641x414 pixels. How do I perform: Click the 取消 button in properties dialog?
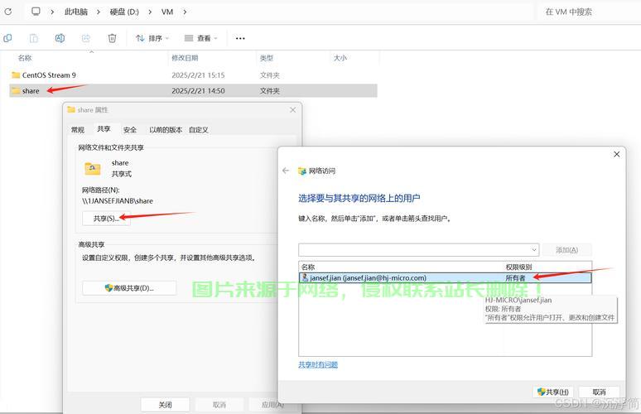point(219,405)
